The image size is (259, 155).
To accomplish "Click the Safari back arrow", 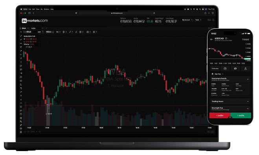I will tap(33, 13).
